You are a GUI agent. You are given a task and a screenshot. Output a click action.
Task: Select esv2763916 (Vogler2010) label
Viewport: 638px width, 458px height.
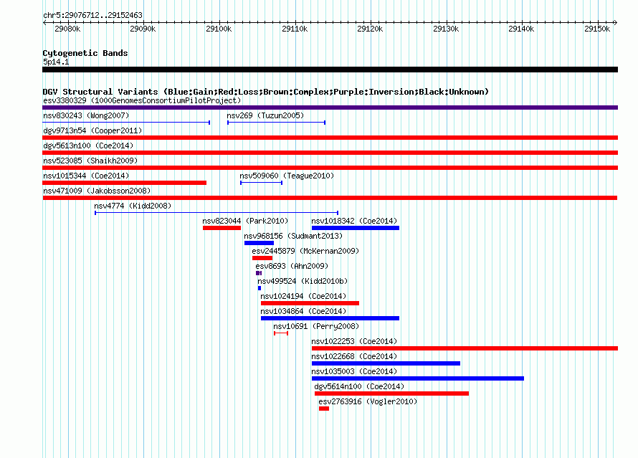pos(368,401)
